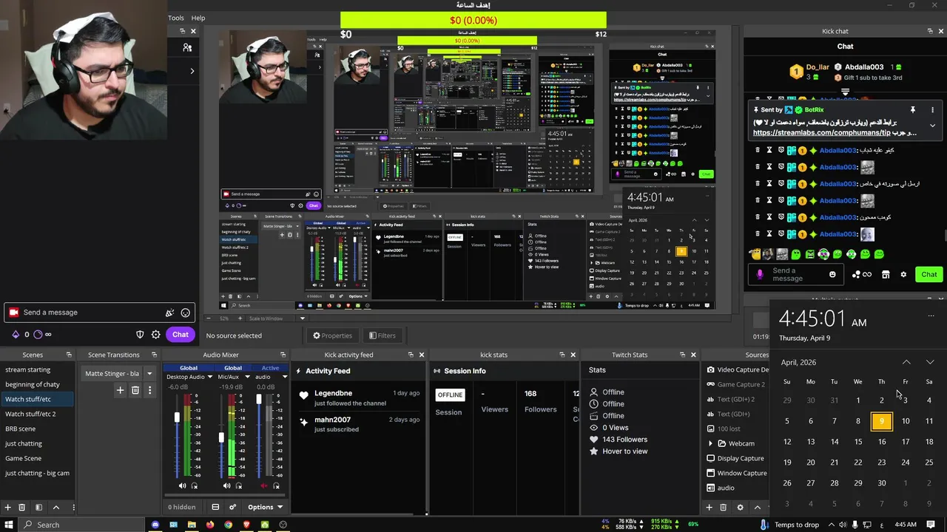Move selected source up in Sources toolbar
This screenshot has height=532, width=947.
click(757, 507)
